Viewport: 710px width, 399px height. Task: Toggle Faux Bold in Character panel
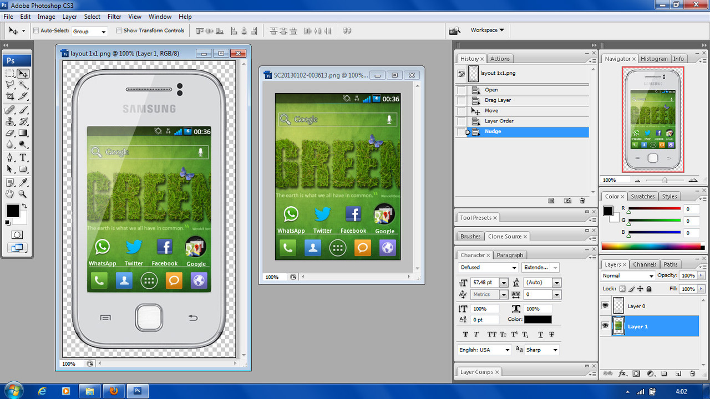(x=465, y=334)
